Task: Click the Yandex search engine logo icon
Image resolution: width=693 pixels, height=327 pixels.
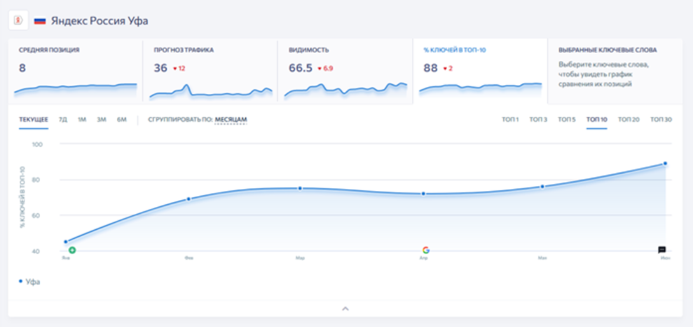Action: coord(18,20)
